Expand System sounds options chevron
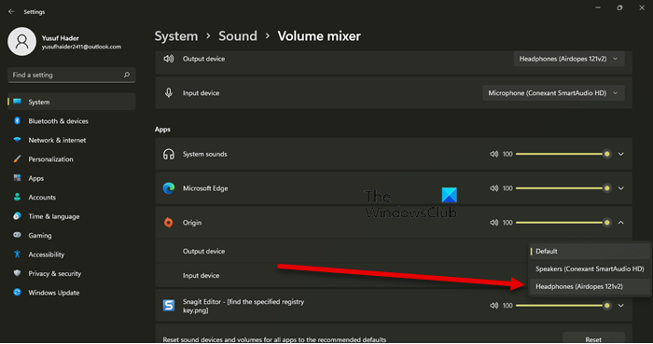Screen dimensions: 653x344 click(x=621, y=154)
